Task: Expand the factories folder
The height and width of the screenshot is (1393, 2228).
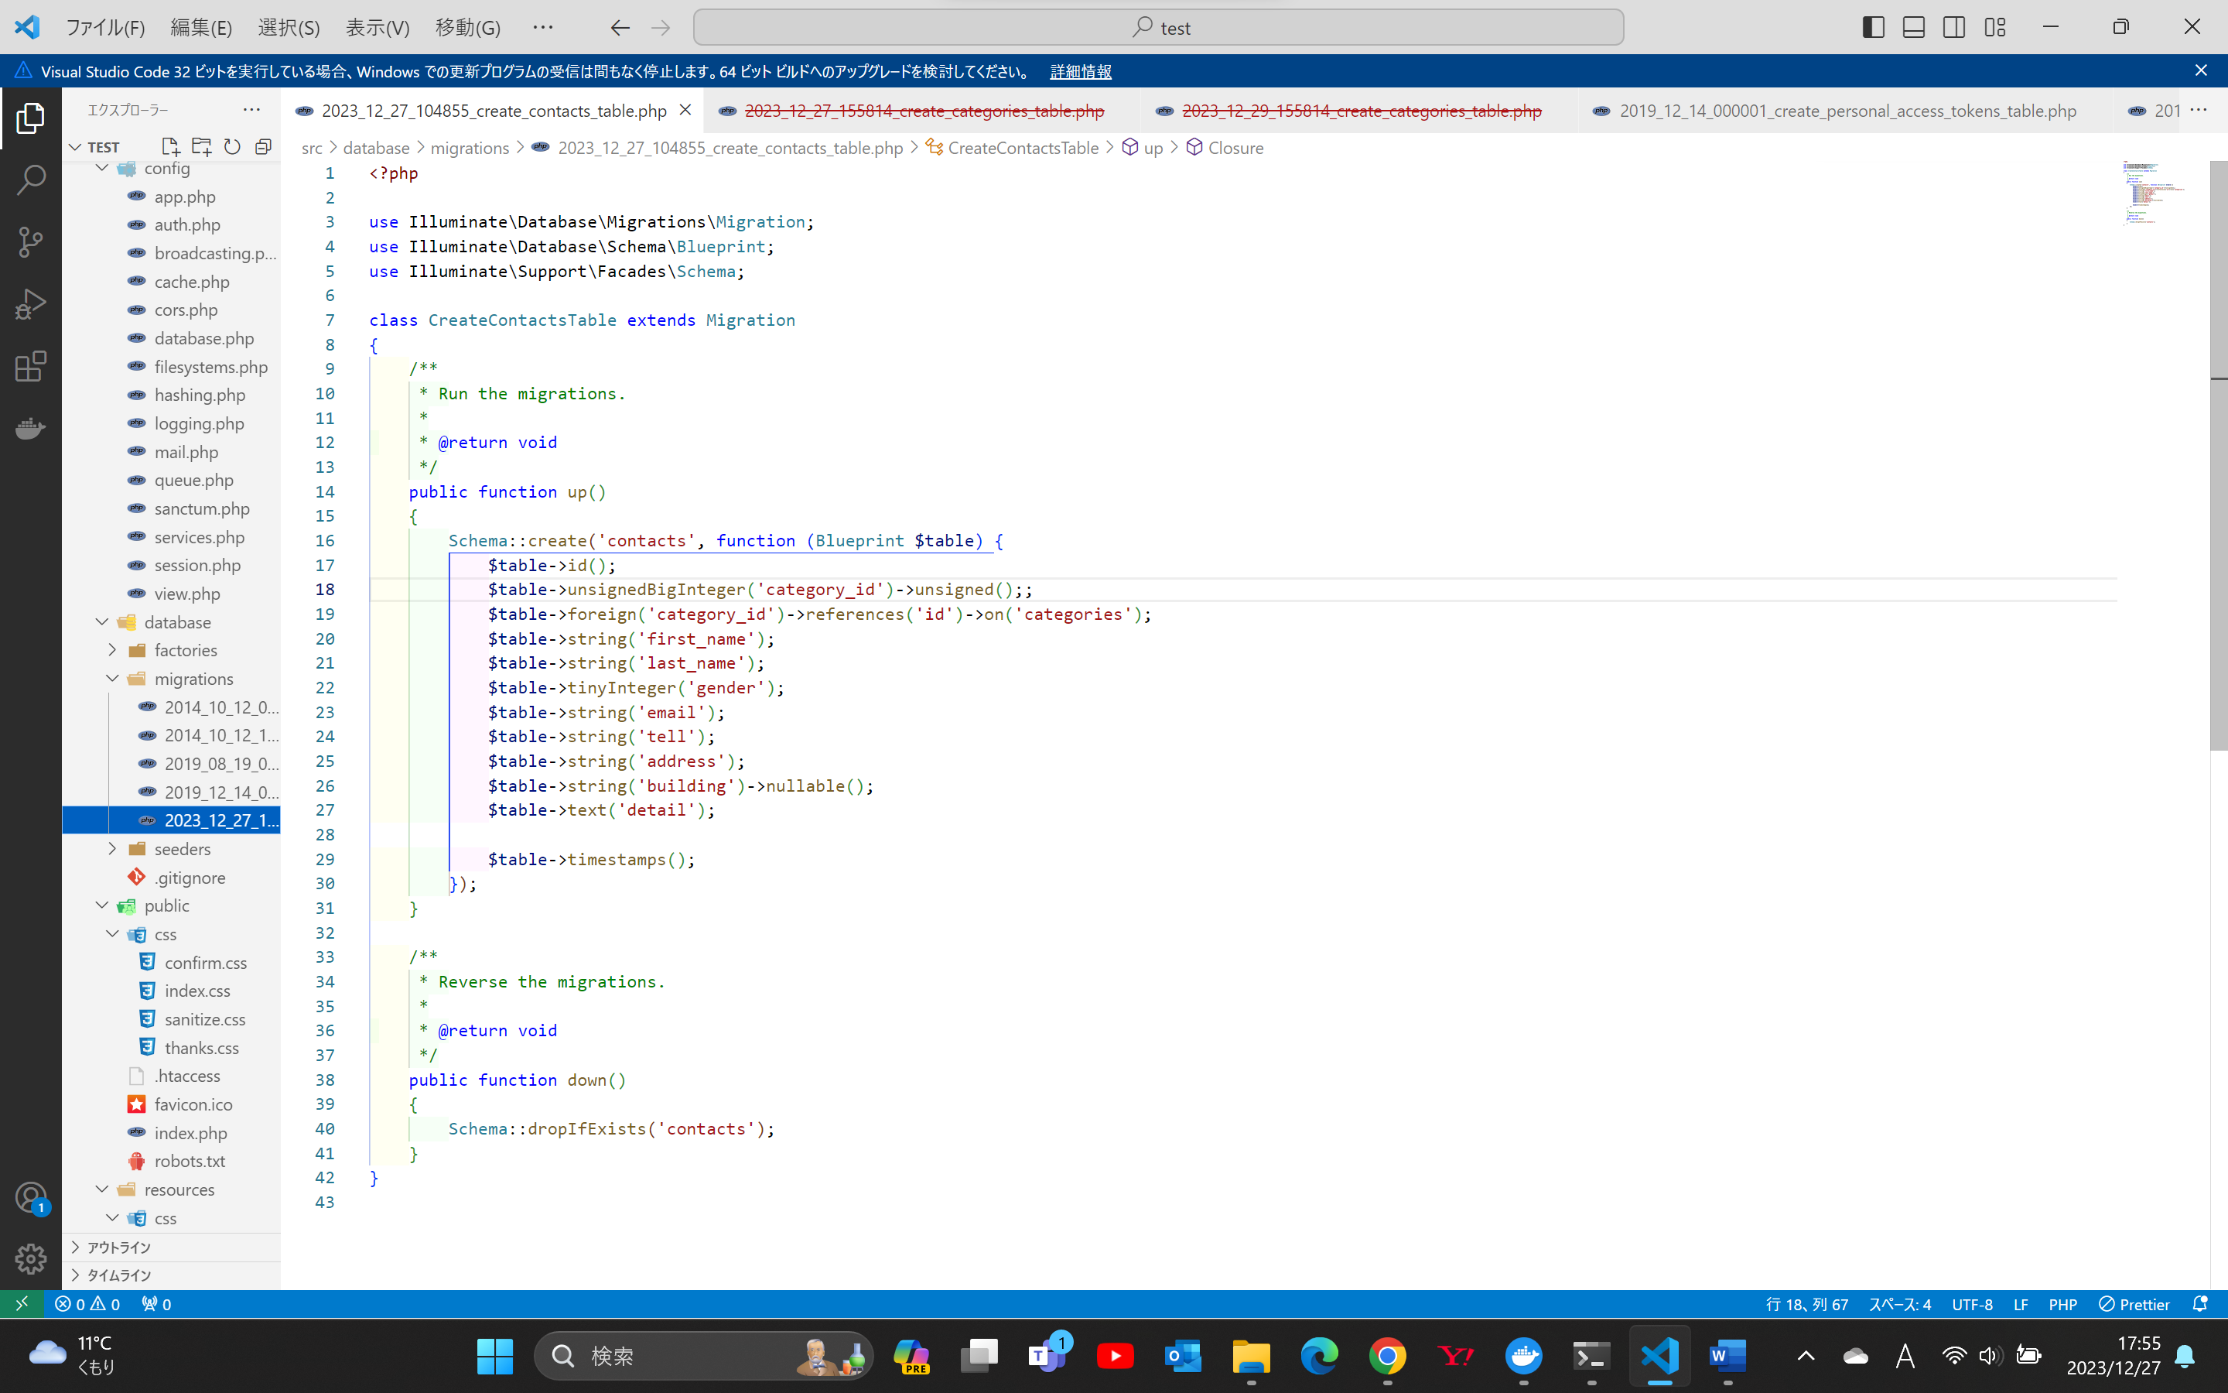Action: [x=112, y=649]
